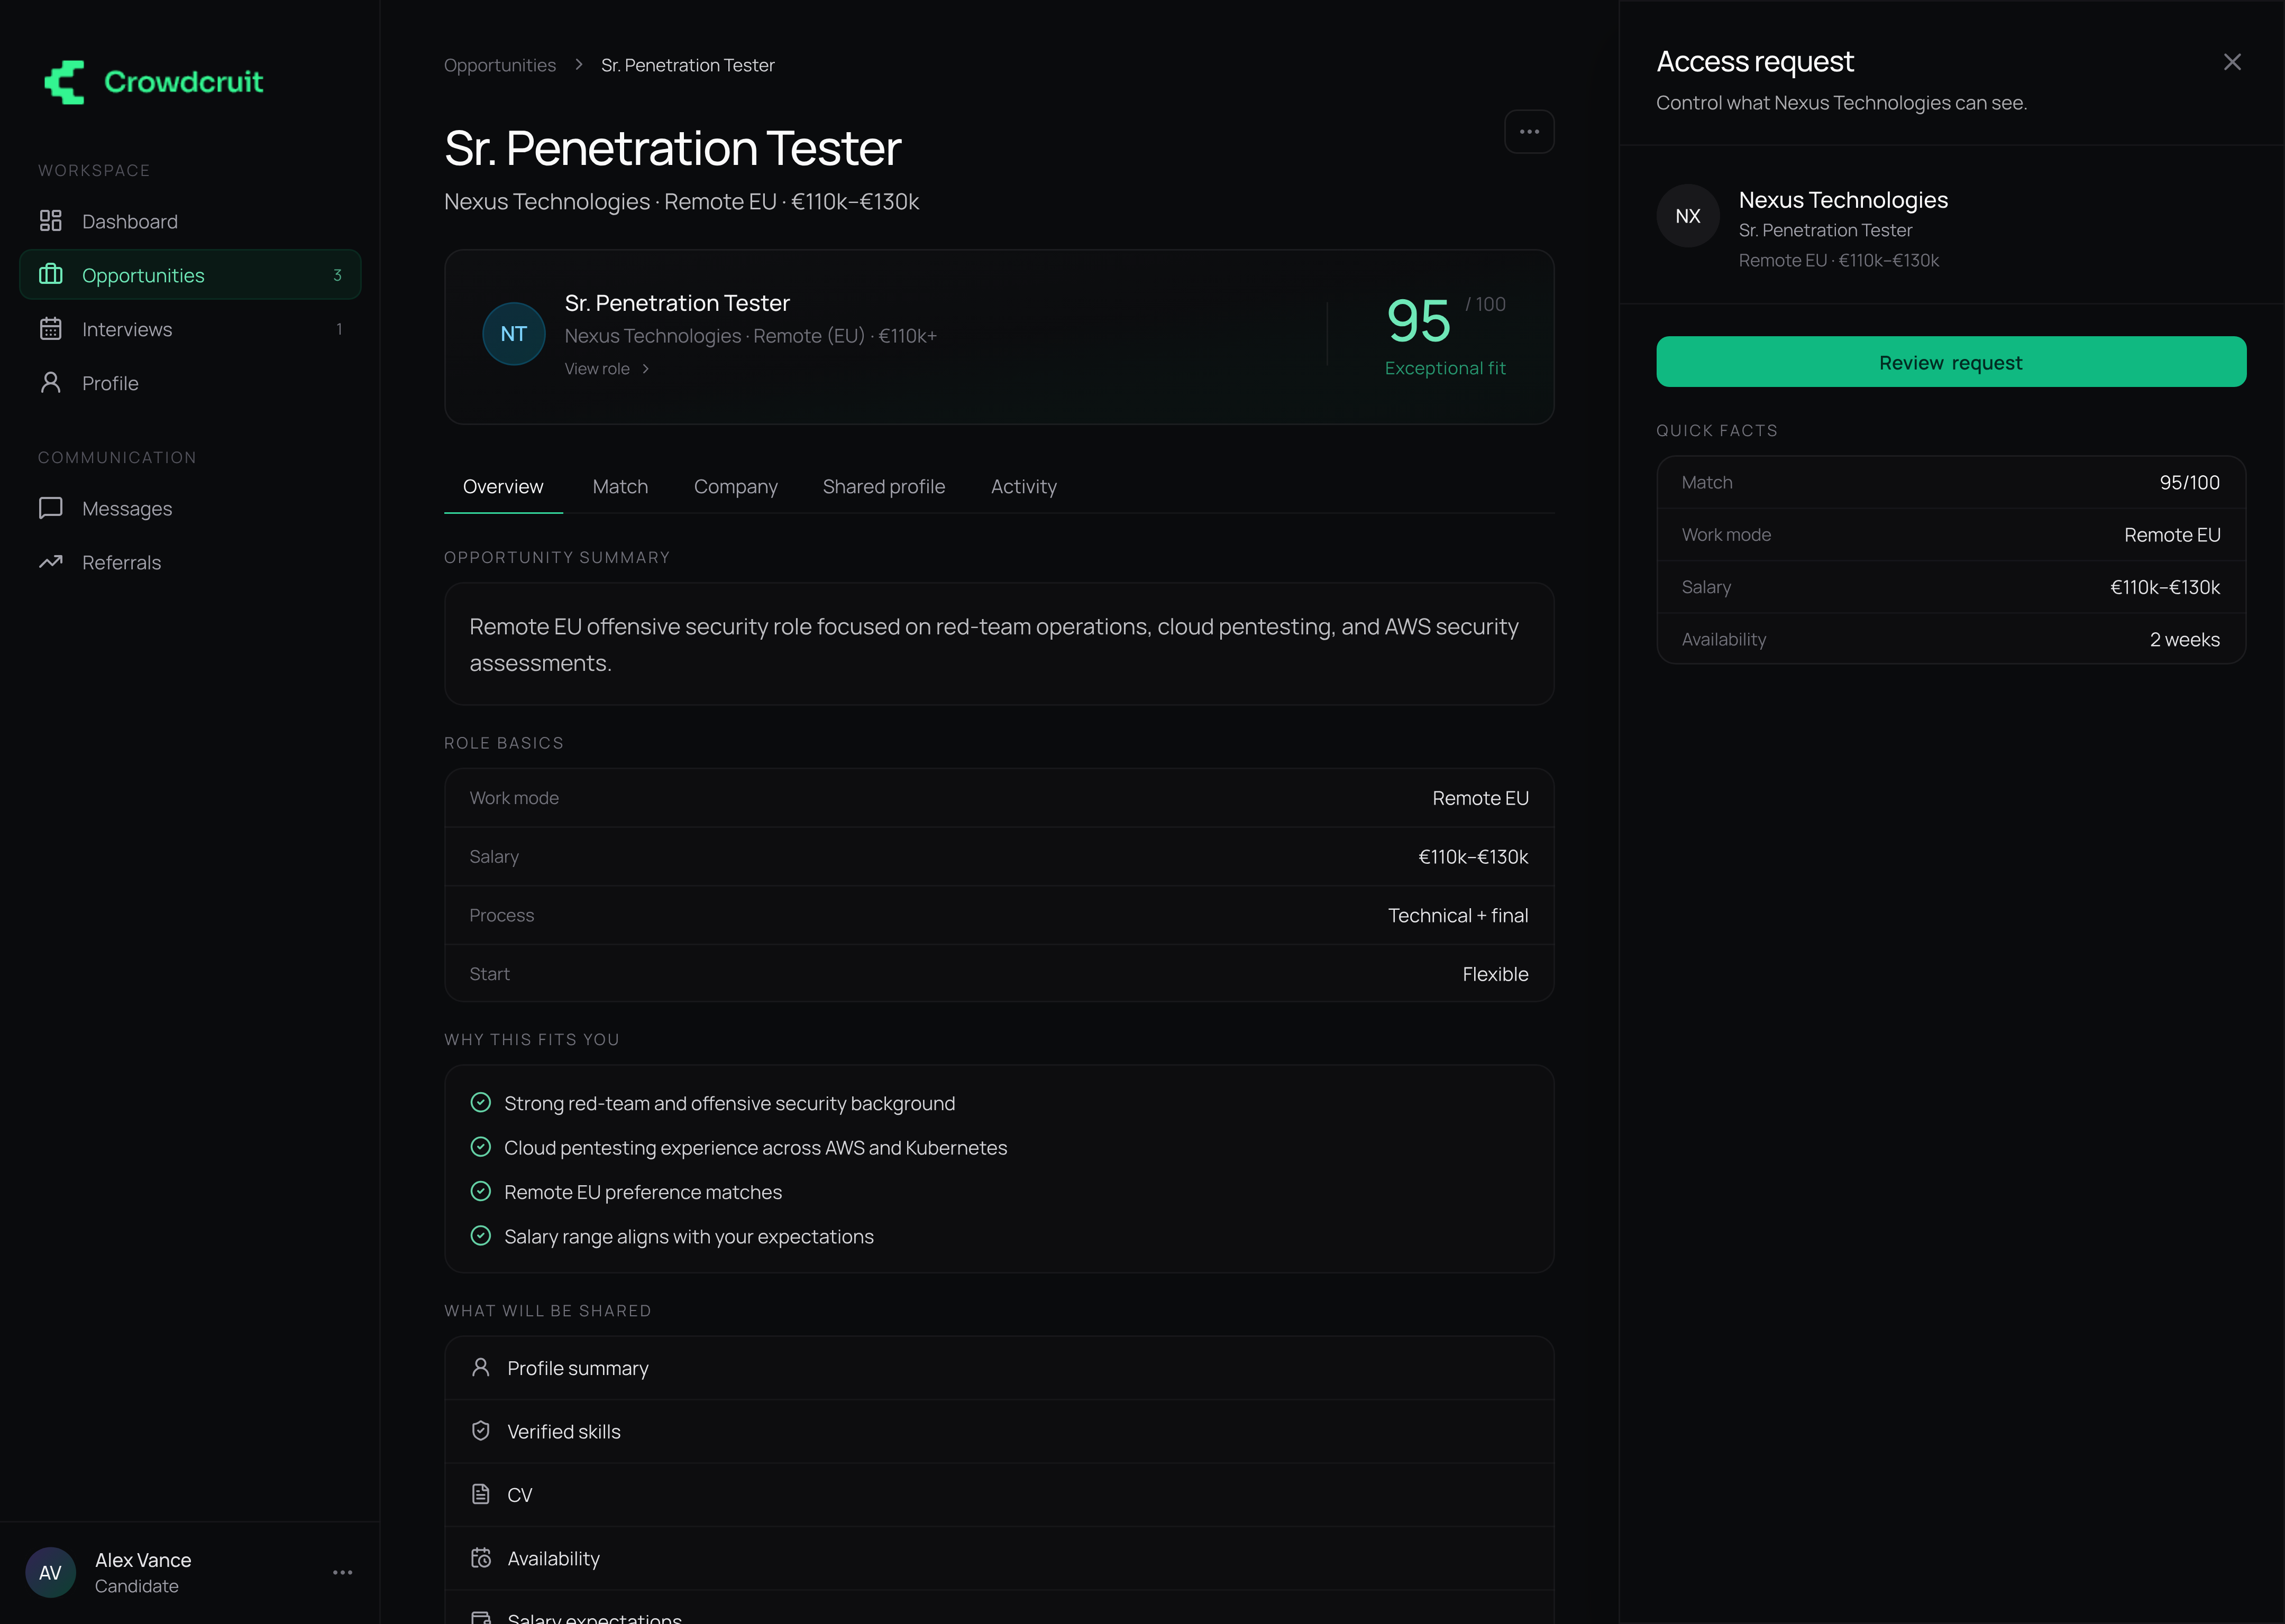Close the Access request panel
This screenshot has width=2285, height=1624.
click(2232, 62)
